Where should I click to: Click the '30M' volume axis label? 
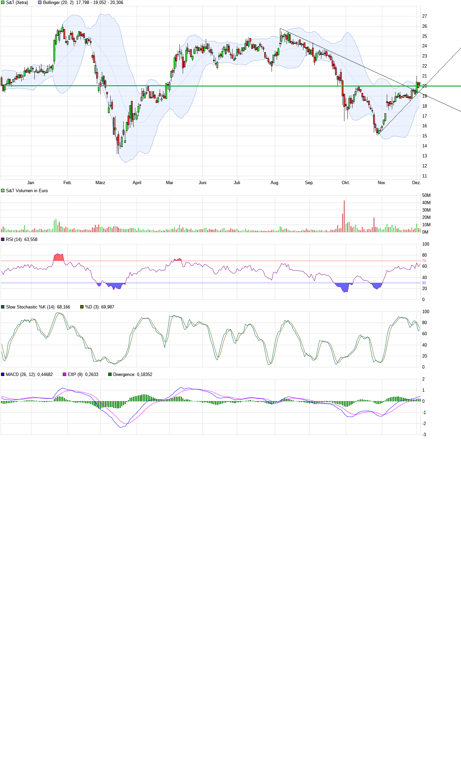(426, 210)
